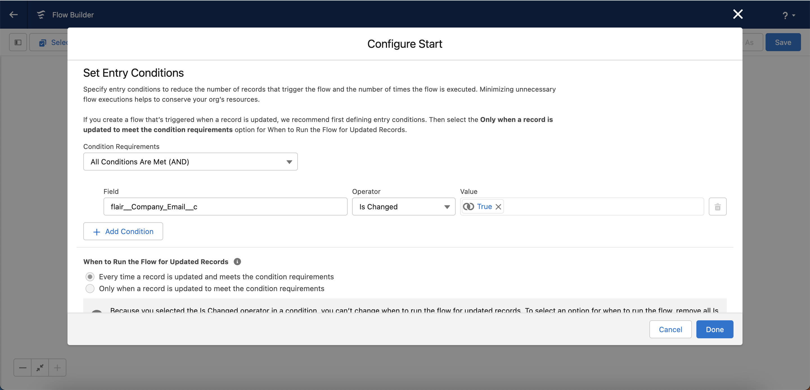Click the Done button
Image resolution: width=810 pixels, height=390 pixels.
click(714, 329)
